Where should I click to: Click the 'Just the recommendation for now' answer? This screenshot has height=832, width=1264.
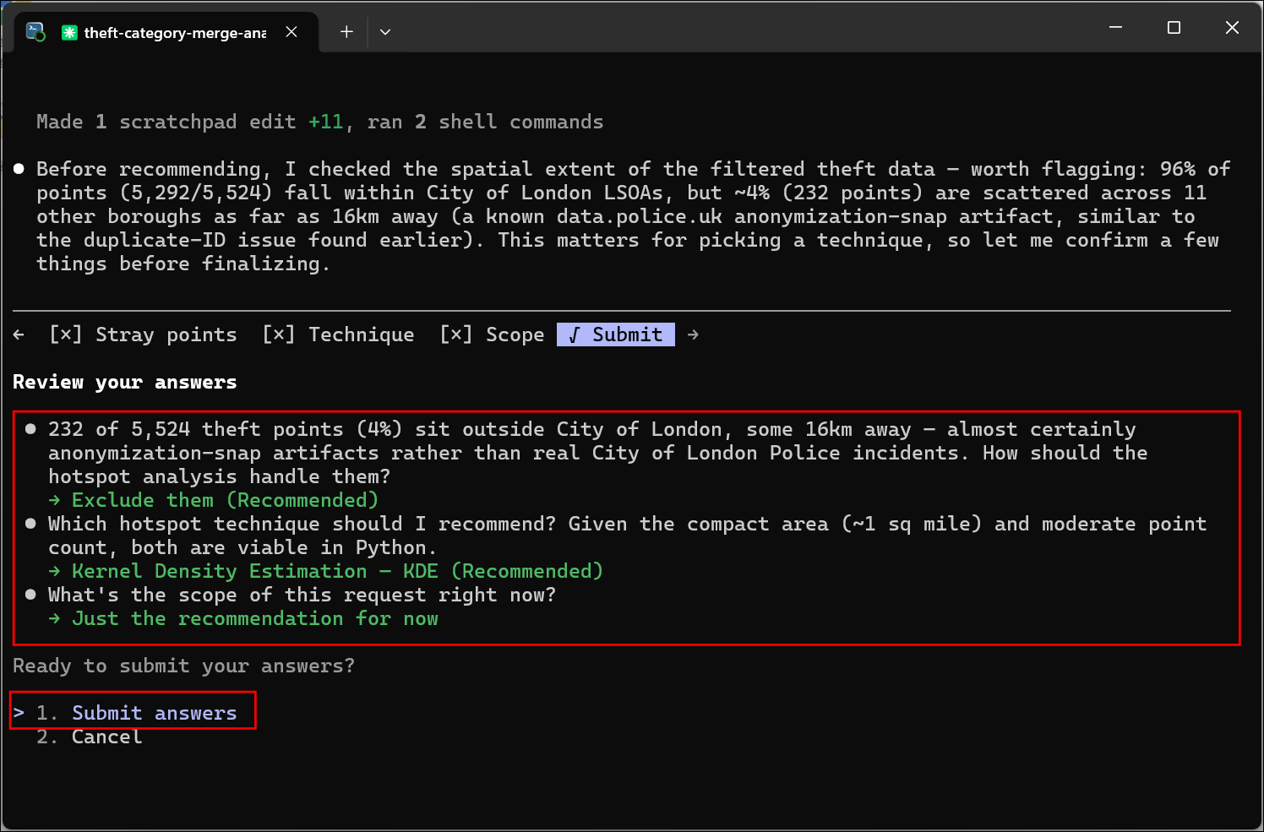(x=254, y=618)
